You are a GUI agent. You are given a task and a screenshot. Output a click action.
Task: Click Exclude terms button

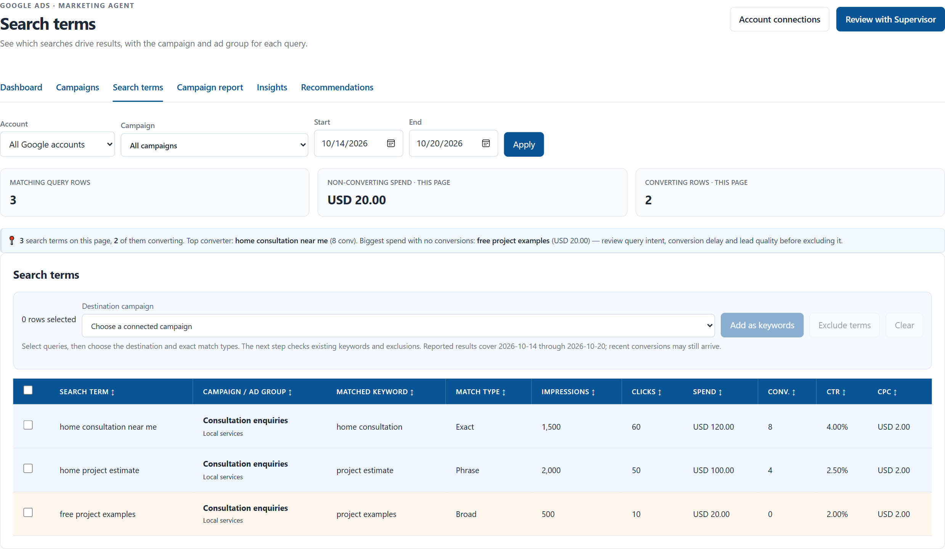[844, 325]
